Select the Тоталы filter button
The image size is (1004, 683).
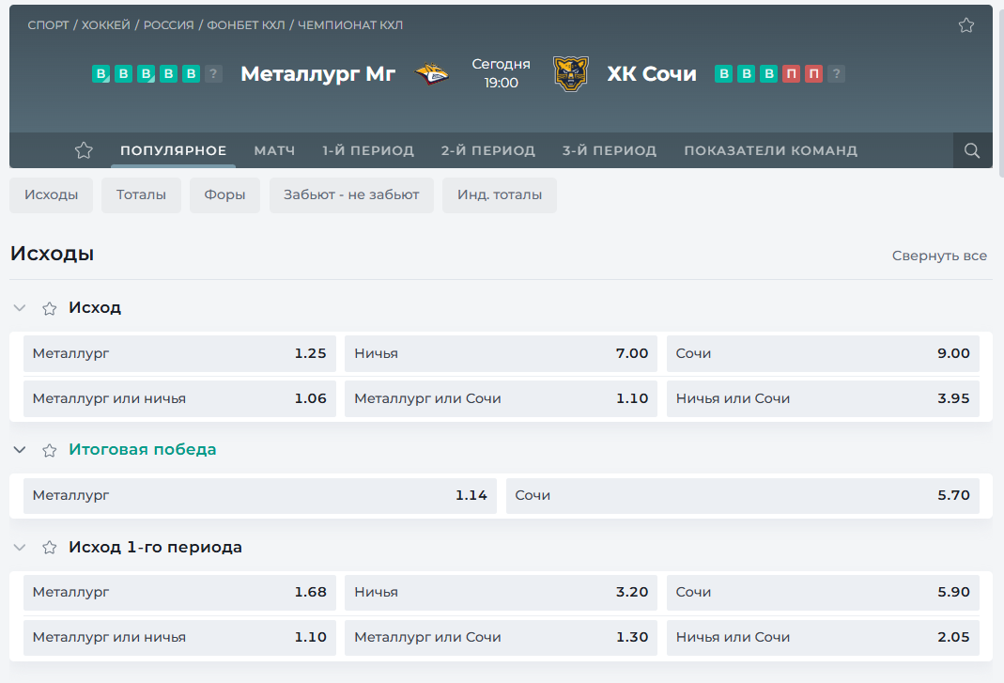coord(141,195)
